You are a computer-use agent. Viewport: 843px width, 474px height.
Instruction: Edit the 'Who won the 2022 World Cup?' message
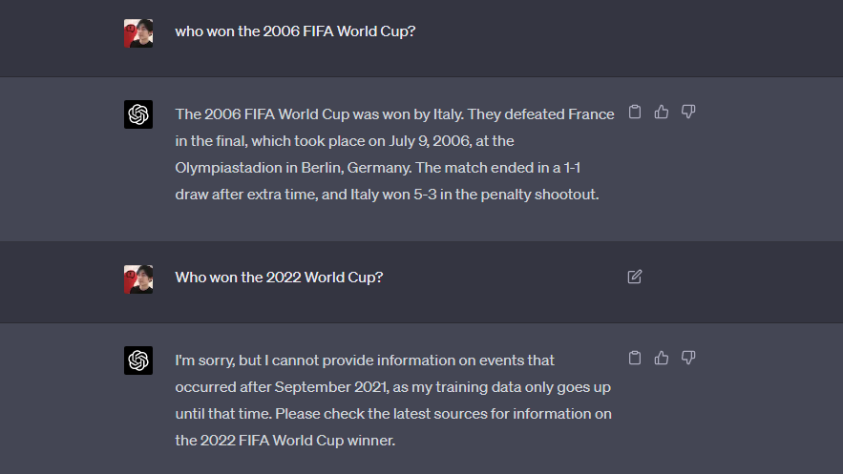point(635,277)
